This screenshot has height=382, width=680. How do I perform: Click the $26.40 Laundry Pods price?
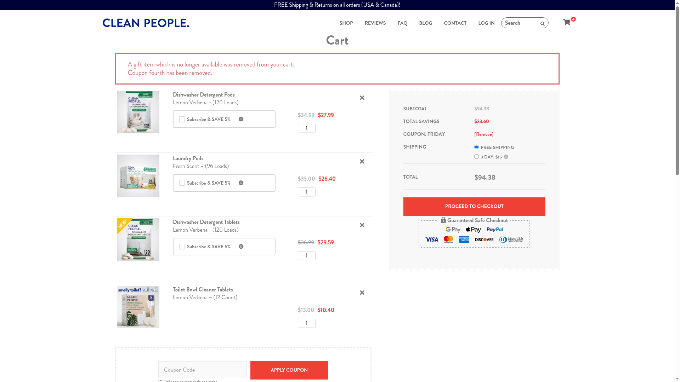click(327, 179)
